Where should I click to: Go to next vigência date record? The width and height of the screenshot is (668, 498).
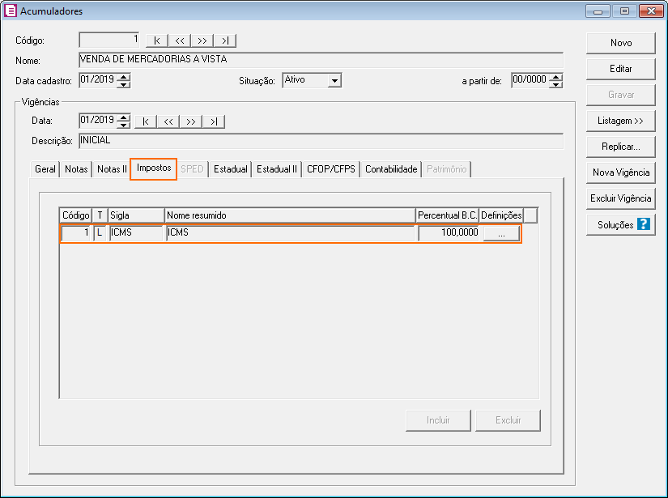pos(191,121)
